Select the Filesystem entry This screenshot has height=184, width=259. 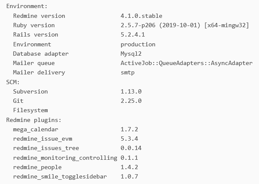[x=30, y=110]
